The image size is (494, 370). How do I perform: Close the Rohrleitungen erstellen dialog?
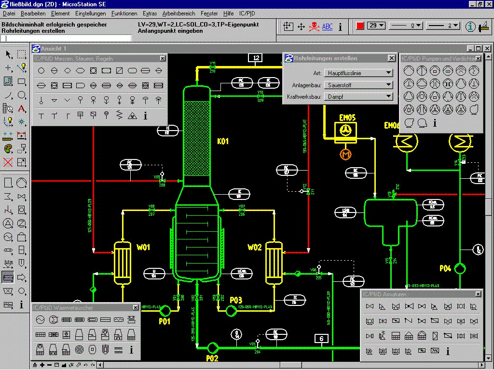tap(391, 58)
